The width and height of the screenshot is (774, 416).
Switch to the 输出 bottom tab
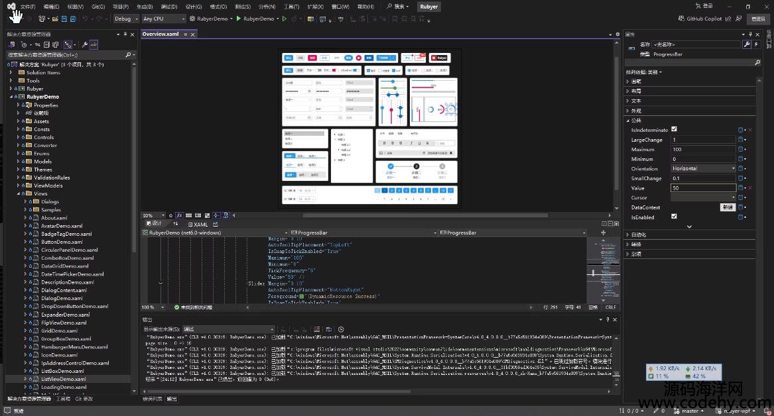click(x=172, y=399)
